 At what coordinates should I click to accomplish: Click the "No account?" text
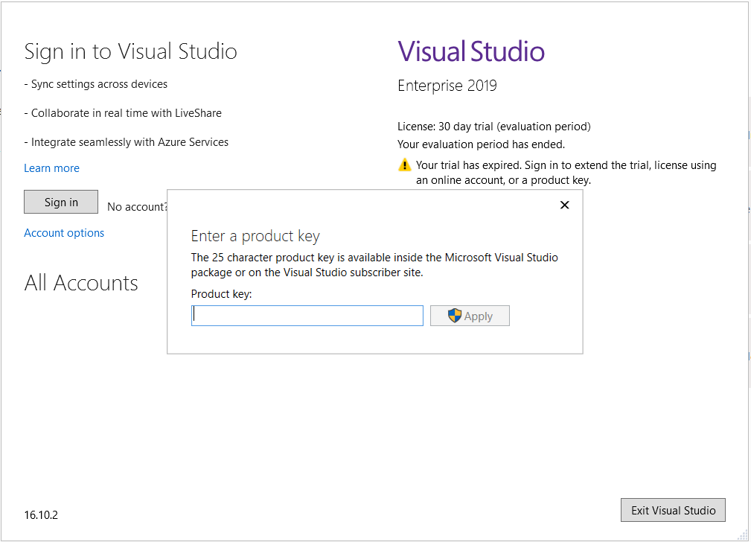click(x=136, y=206)
